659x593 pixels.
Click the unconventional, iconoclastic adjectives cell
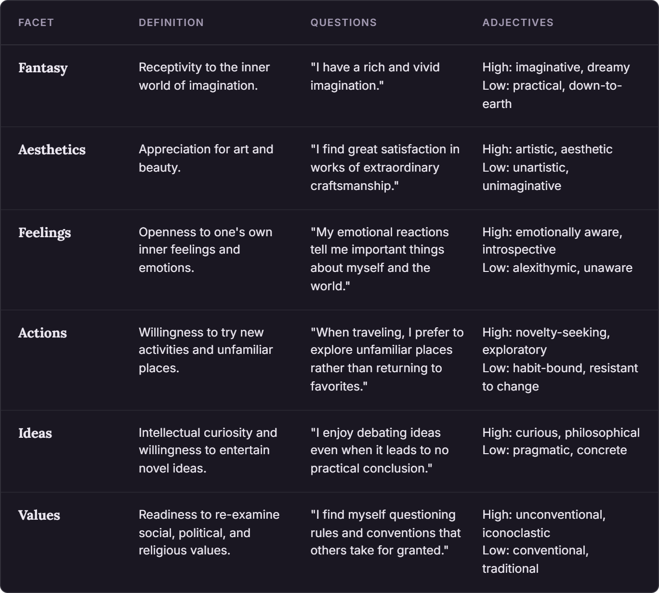click(544, 541)
